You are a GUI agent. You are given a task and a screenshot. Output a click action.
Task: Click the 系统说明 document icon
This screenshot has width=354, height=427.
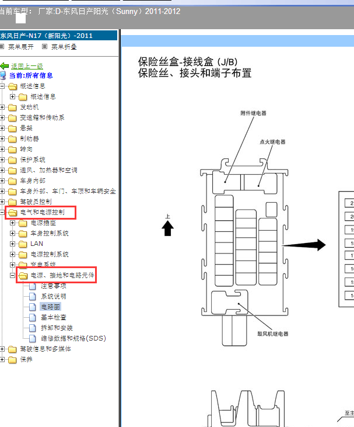coord(32,296)
